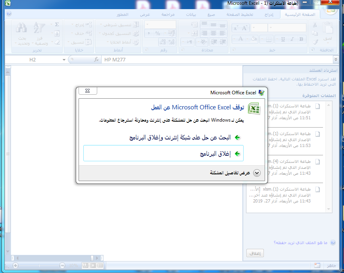
Task: Click the shrink font size icon
Action: 236,28
